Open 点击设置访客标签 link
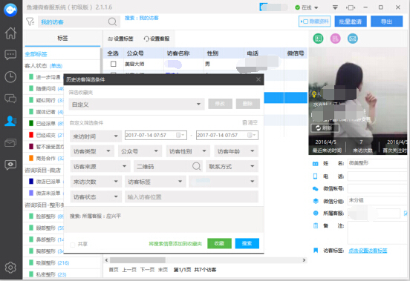This screenshot has height=281, width=410. pyautogui.click(x=368, y=251)
